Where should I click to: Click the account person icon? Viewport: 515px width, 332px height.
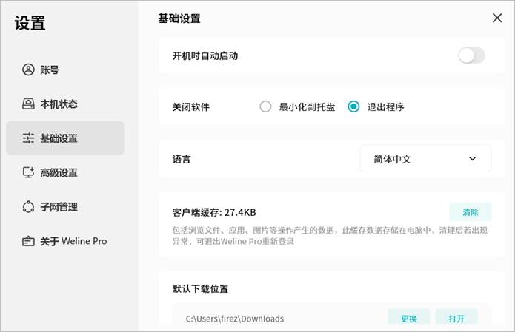pyautogui.click(x=29, y=70)
